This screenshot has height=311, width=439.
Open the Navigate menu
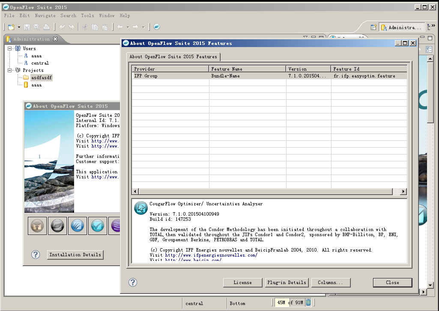[x=45, y=16]
